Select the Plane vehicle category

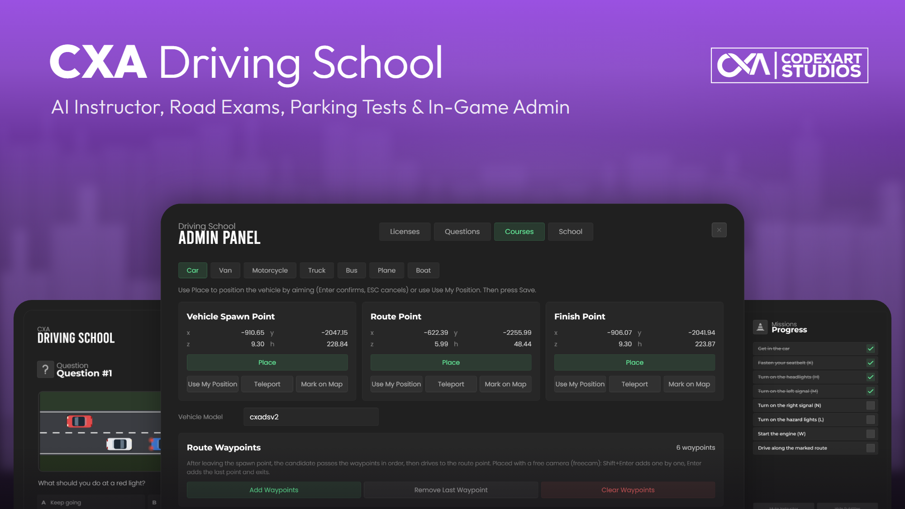coord(386,271)
